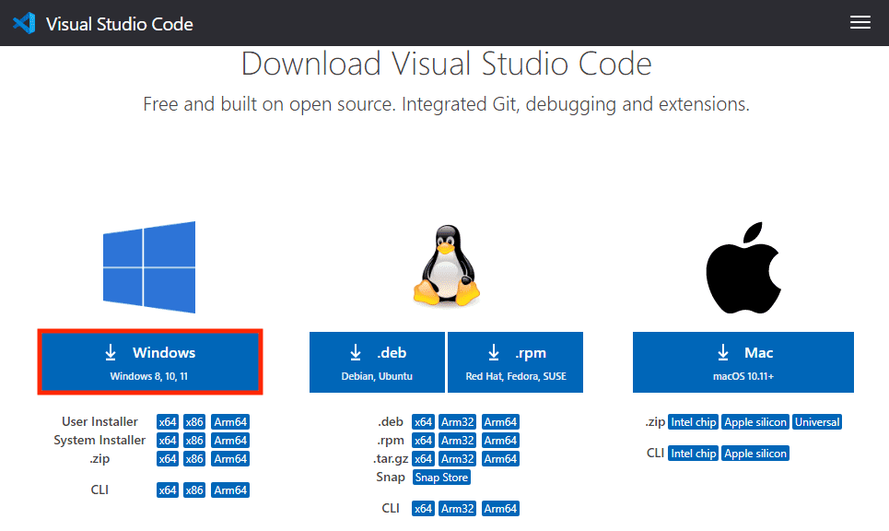Click the Visual Studio Code logo icon

tap(24, 23)
